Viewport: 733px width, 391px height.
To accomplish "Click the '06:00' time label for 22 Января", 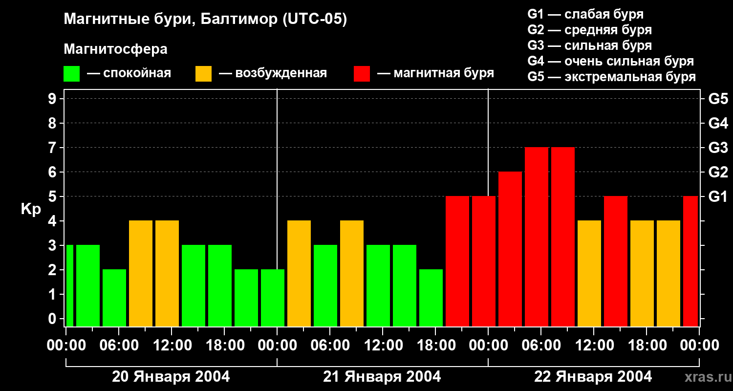I will tap(541, 345).
